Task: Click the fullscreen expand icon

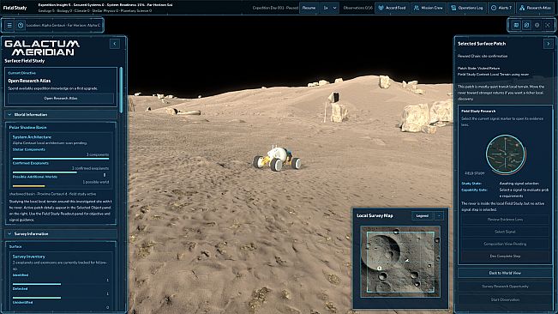Action: [548, 25]
